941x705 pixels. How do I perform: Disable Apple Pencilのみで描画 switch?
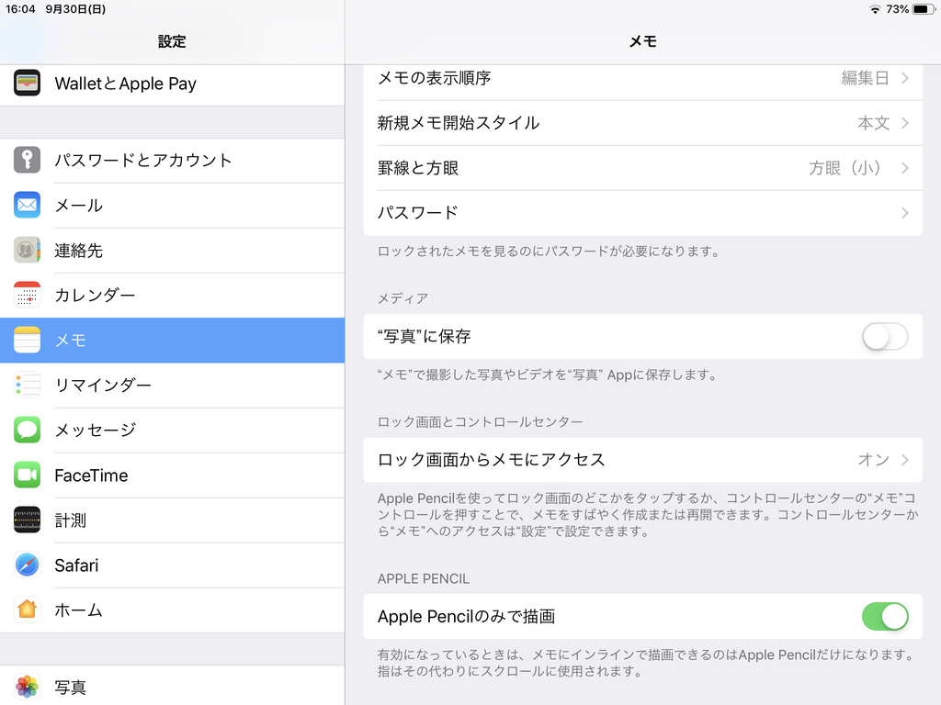[x=885, y=616]
